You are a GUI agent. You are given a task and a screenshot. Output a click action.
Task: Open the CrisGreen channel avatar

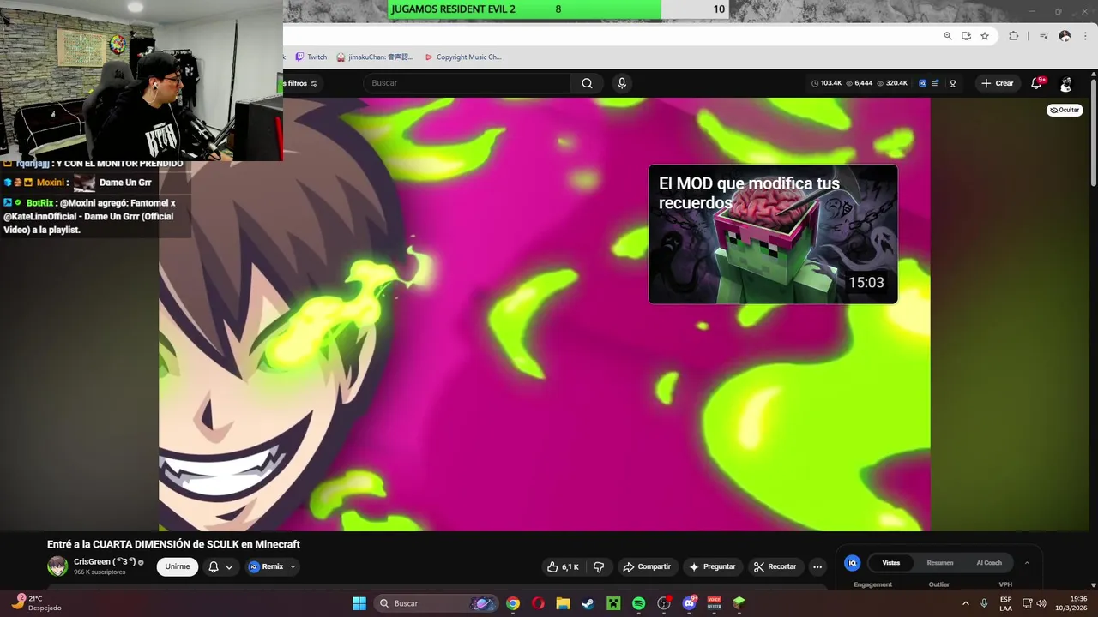click(x=57, y=566)
